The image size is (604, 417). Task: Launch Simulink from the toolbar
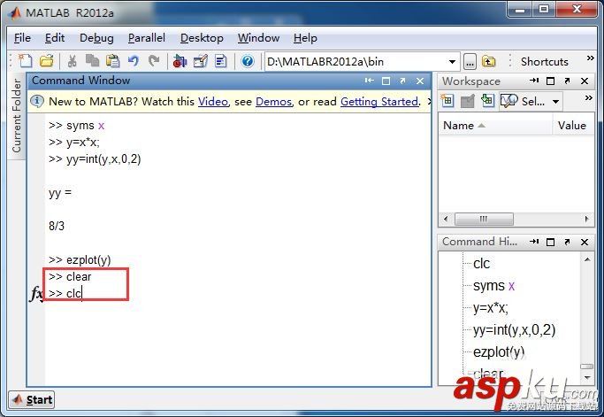[x=180, y=61]
